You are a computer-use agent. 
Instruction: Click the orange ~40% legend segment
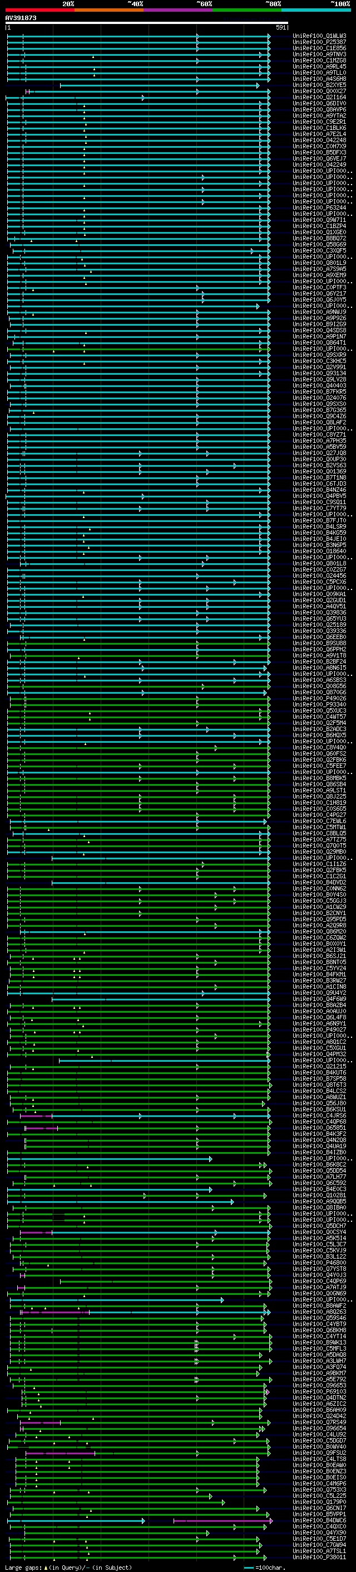(109, 11)
